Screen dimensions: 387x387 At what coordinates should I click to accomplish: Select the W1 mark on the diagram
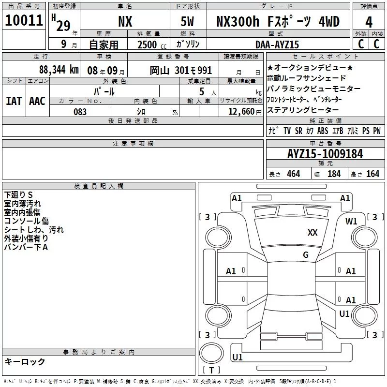point(351,222)
